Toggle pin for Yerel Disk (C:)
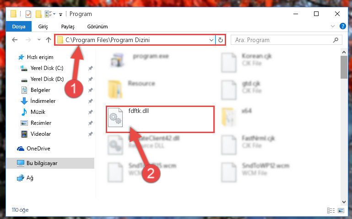 coord(91,68)
